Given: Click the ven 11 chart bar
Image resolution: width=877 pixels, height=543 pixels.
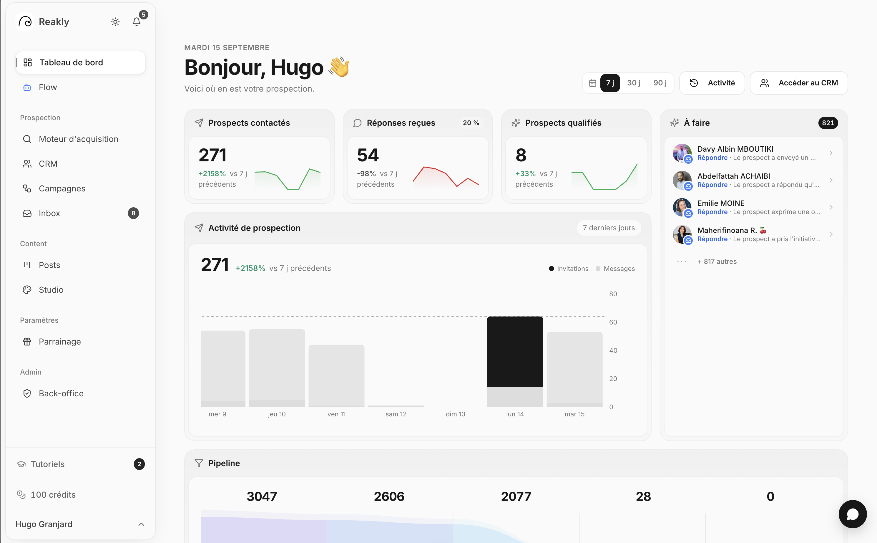Looking at the screenshot, I should point(337,376).
